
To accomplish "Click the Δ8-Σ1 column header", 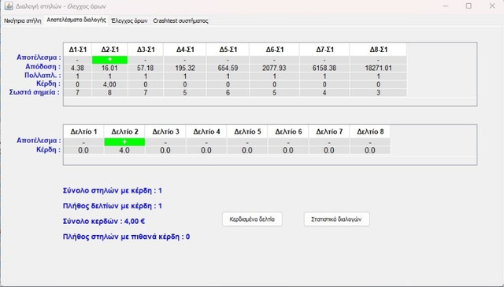I will (x=378, y=50).
